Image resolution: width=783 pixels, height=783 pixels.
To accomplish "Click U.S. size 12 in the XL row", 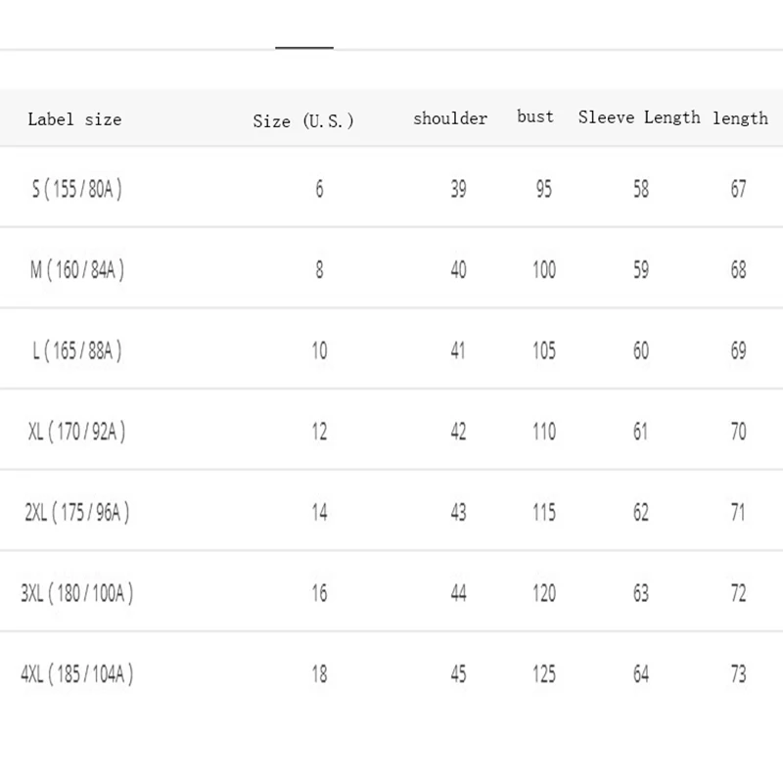I will pyautogui.click(x=319, y=431).
